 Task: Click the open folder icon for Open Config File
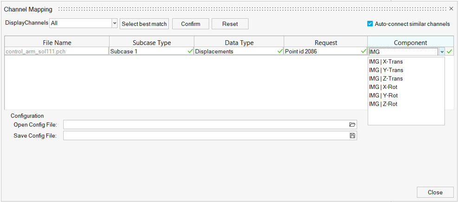click(x=352, y=125)
